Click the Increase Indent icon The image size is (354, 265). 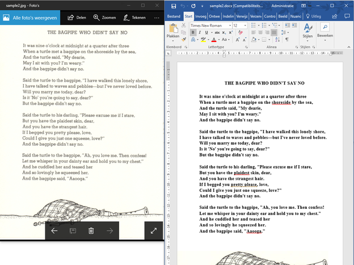tap(294, 25)
